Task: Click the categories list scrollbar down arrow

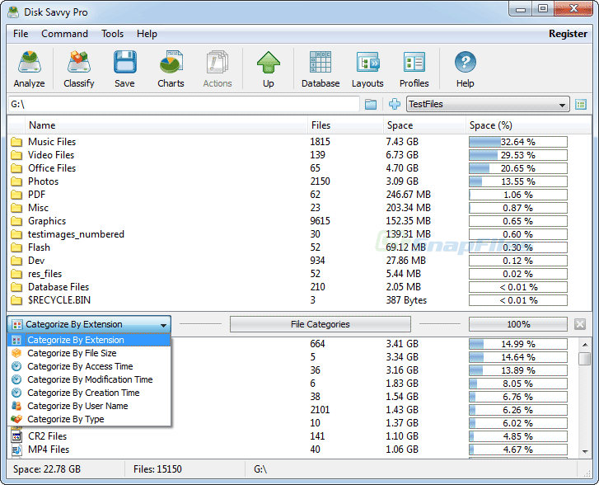Action: click(x=585, y=451)
